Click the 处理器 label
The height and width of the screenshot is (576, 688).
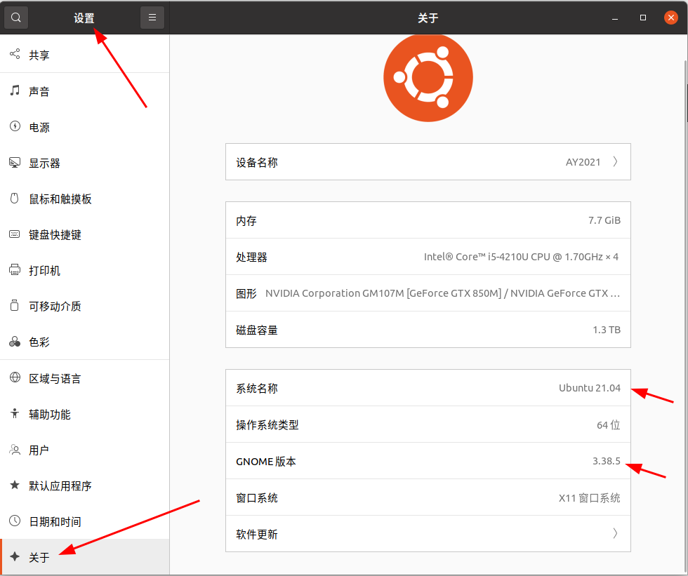pyautogui.click(x=251, y=257)
